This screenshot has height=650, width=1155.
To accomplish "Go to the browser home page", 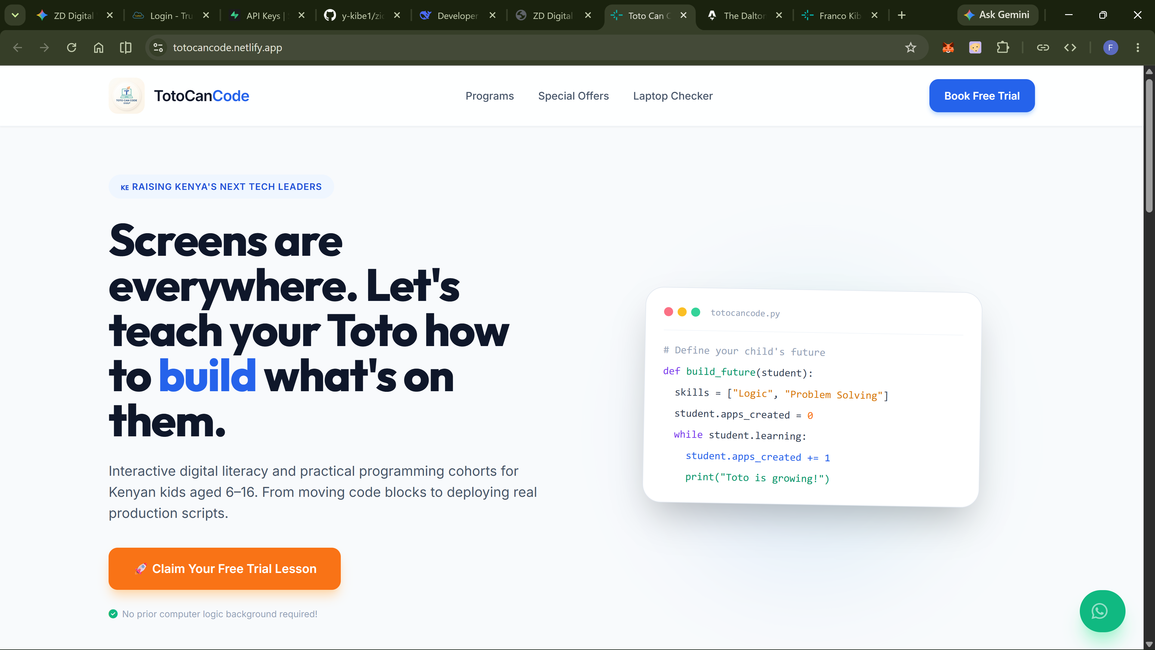I will (99, 48).
